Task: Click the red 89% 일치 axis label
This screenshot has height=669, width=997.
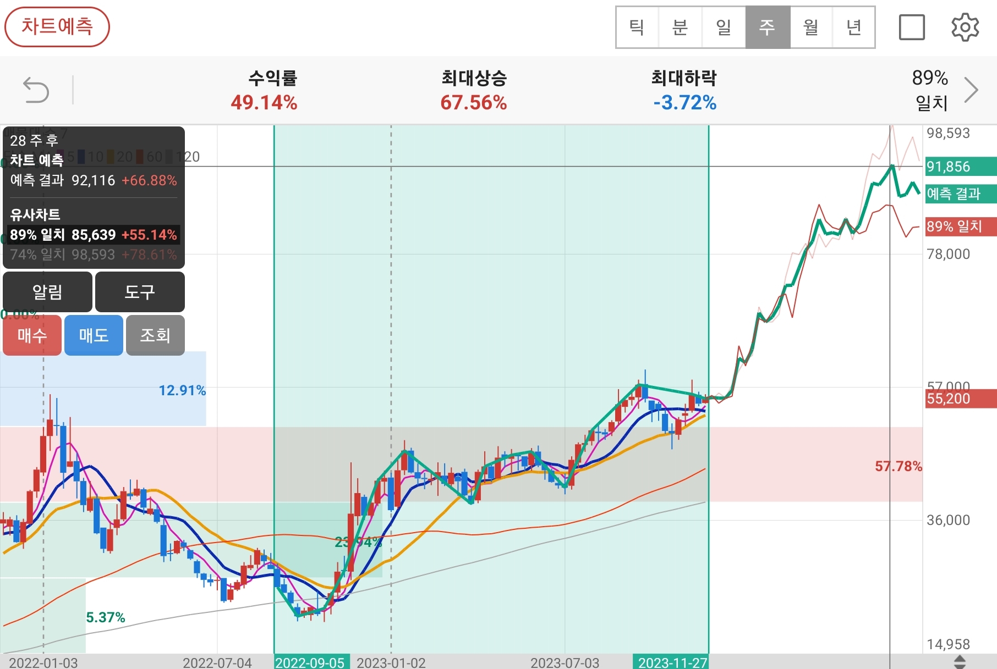Action: pyautogui.click(x=961, y=226)
